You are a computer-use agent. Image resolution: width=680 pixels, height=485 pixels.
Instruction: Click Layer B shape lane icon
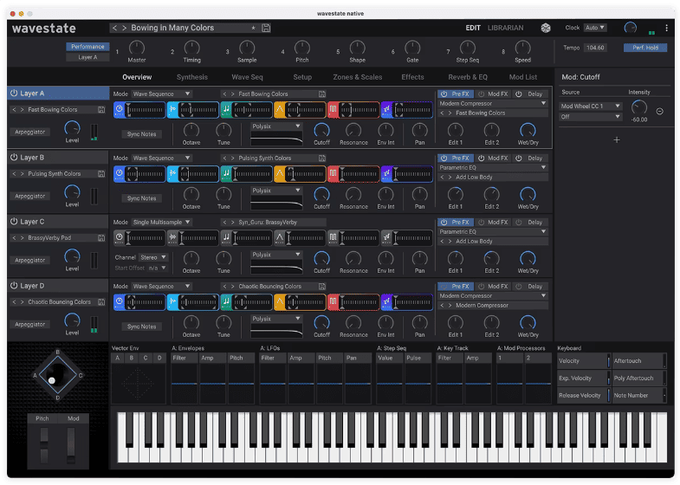coord(280,174)
